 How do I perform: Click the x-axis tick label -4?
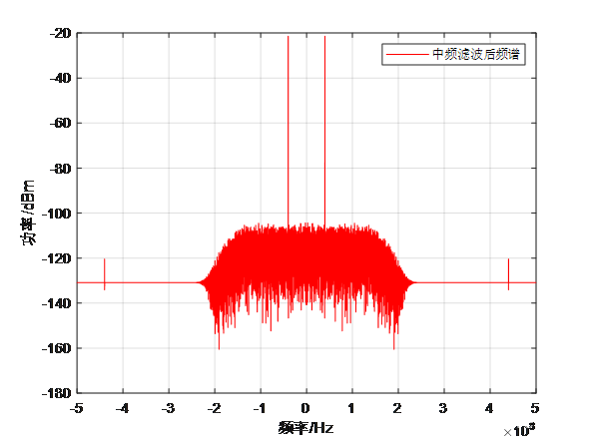pyautogui.click(x=123, y=408)
